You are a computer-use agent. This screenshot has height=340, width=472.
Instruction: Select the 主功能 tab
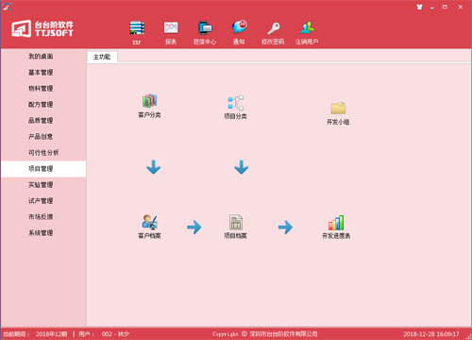pyautogui.click(x=102, y=57)
